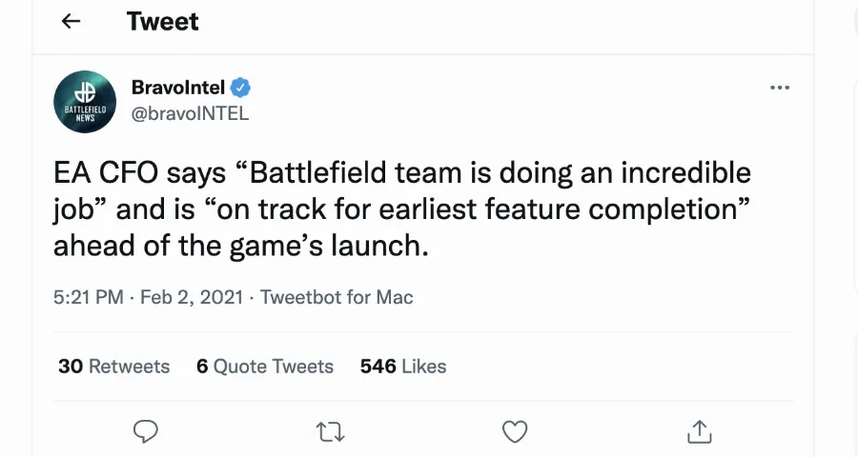View the 30 Retweets list
Viewport: 858px width, 457px height.
113,367
